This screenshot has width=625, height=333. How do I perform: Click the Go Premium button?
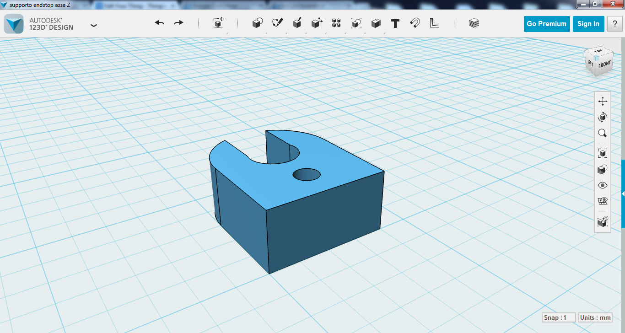point(546,24)
